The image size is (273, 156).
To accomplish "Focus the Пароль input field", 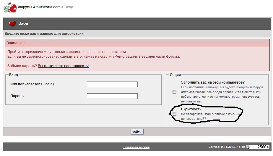I will click(x=112, y=96).
